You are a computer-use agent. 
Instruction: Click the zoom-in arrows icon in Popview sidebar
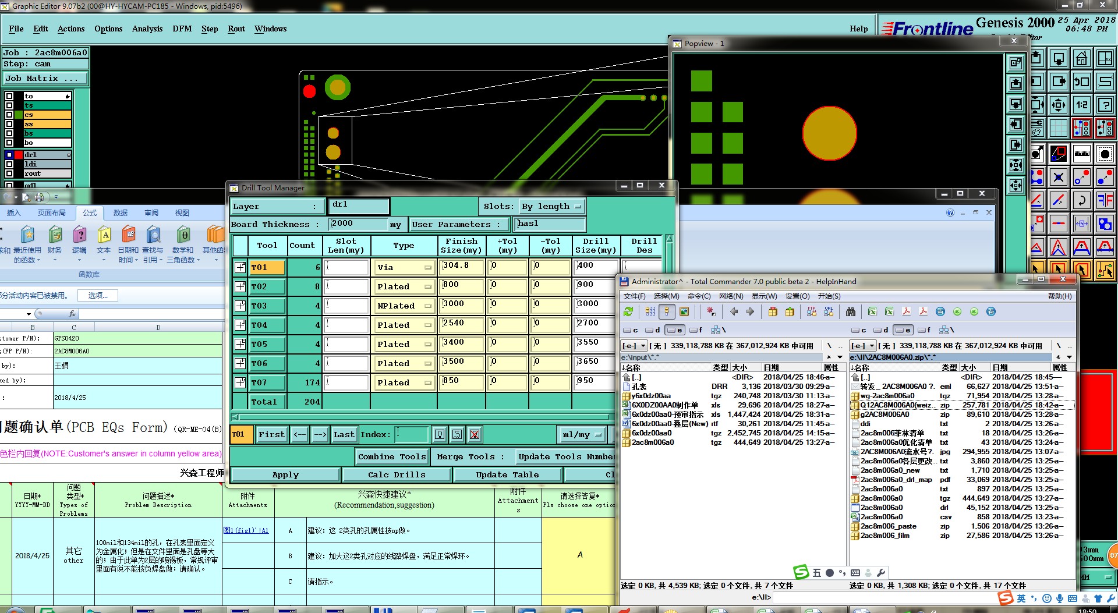click(1016, 165)
